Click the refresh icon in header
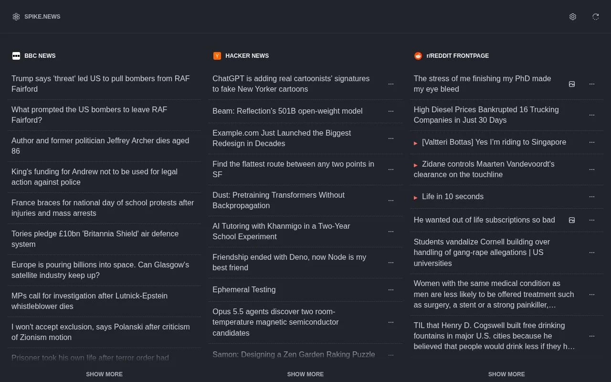Image resolution: width=611 pixels, height=382 pixels. coord(596,17)
